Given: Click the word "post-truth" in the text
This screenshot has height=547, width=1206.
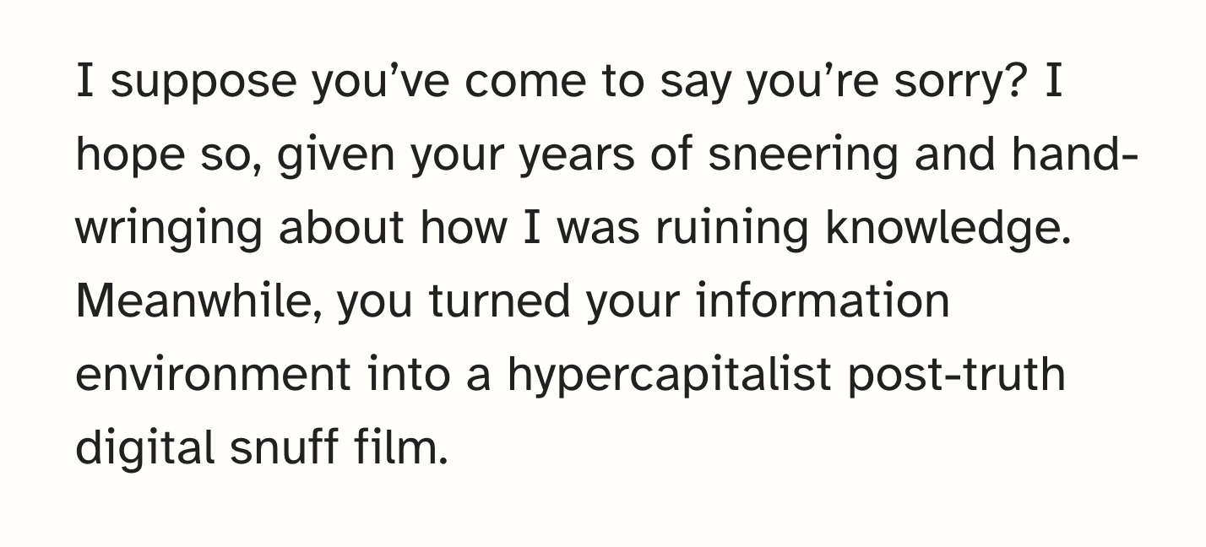Looking at the screenshot, I should coord(956,375).
